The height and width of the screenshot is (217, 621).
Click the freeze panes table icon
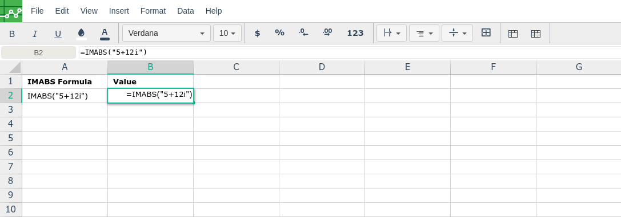513,34
